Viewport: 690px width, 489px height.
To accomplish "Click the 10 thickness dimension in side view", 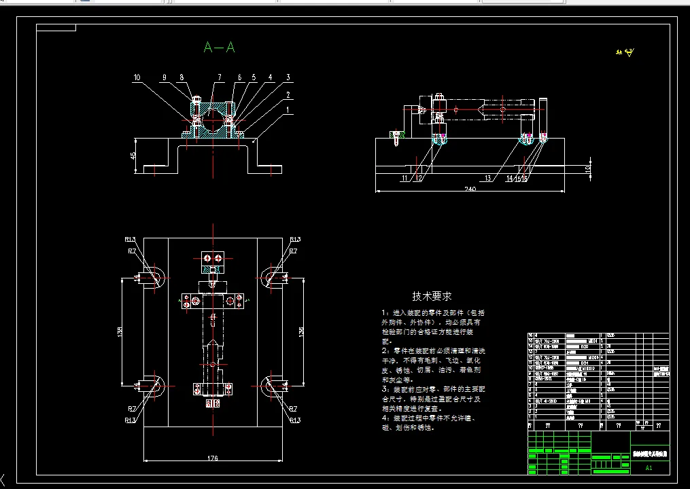I will 587,169.
